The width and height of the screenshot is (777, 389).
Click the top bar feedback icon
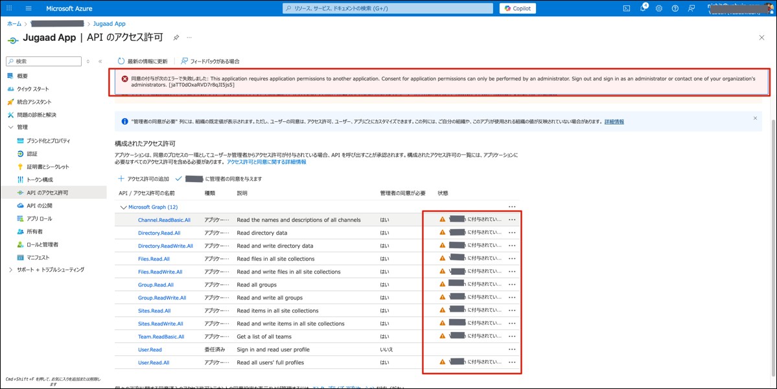pyautogui.click(x=691, y=8)
